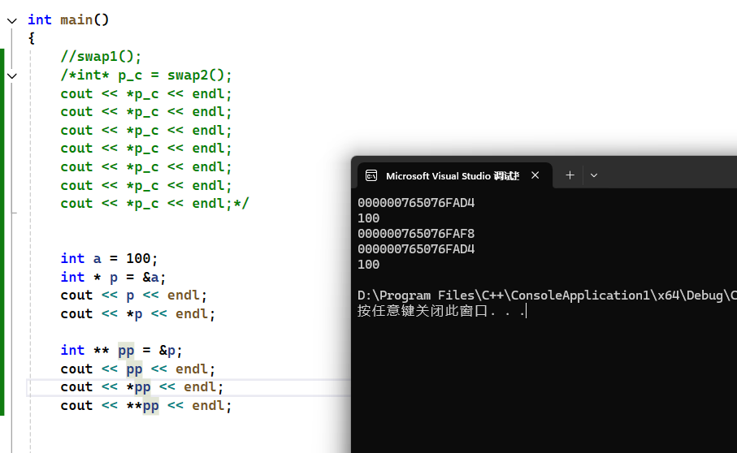737x453 pixels.
Task: Close the Microsoft Visual Studio console tab
Action: pos(535,175)
